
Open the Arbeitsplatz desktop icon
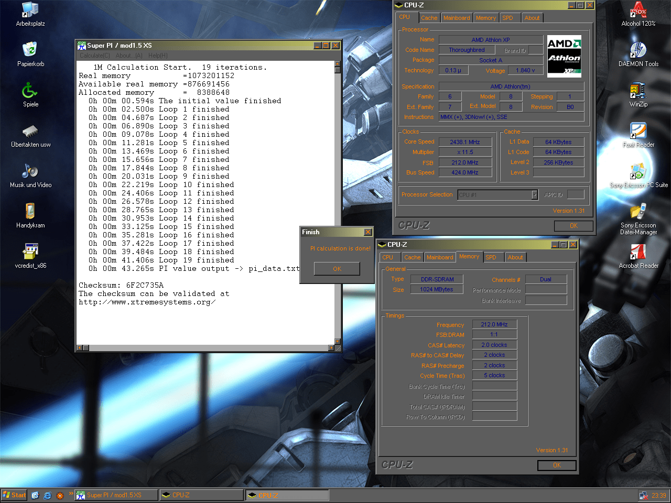[x=30, y=10]
